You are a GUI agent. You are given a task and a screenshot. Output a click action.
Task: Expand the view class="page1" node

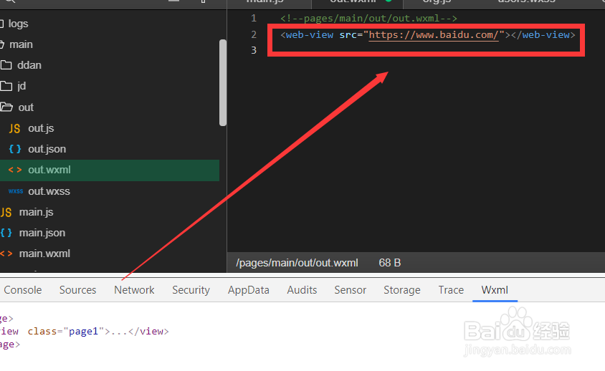coord(84,332)
